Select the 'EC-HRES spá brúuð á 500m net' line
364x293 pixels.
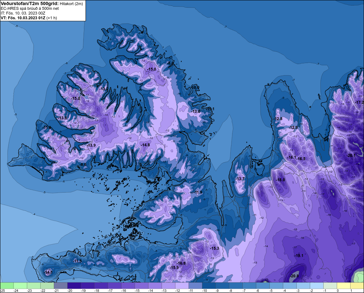(30, 8)
